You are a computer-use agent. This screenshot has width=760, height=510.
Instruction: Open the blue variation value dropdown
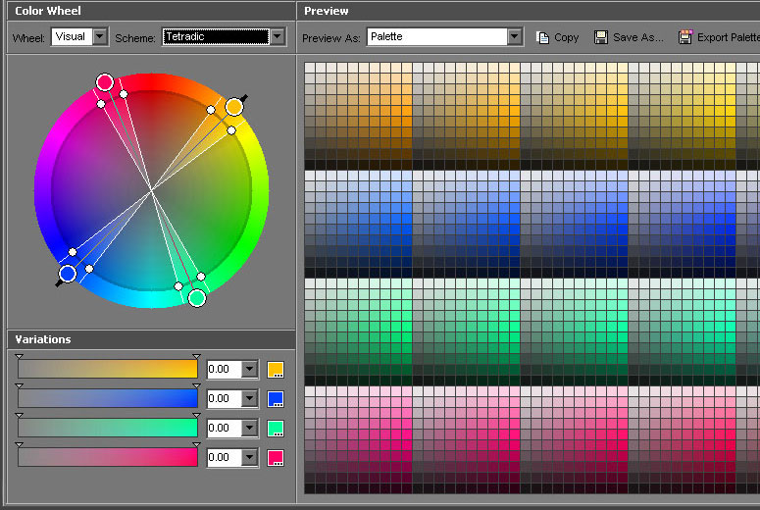249,398
